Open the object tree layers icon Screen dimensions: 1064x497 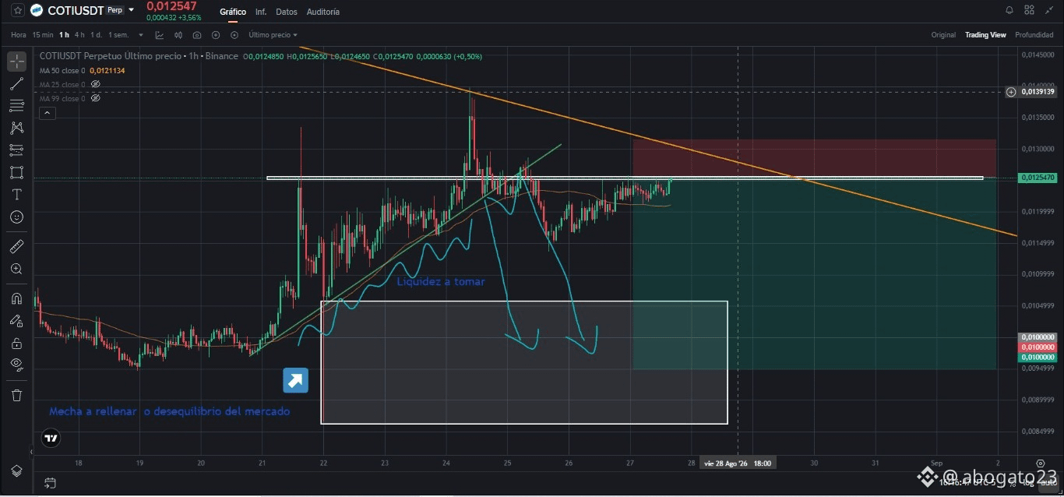click(16, 471)
